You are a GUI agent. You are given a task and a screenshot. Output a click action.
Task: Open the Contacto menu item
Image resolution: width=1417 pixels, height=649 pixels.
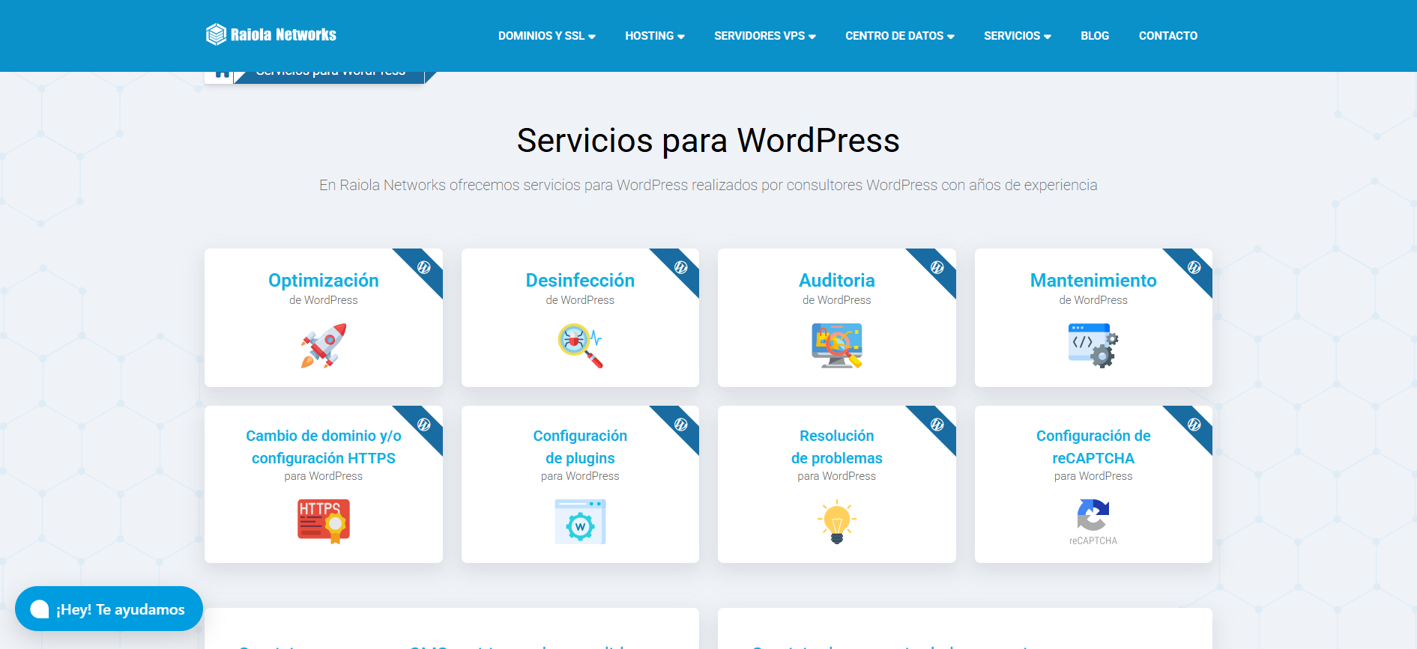1167,36
